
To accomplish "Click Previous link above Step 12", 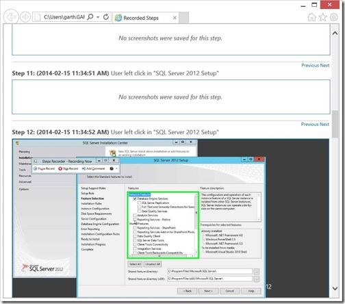I will click(x=309, y=125).
